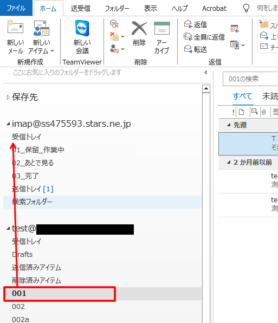278x323 pixels.
Task: Click the 返信 (Reply) icon
Action: coord(196,24)
